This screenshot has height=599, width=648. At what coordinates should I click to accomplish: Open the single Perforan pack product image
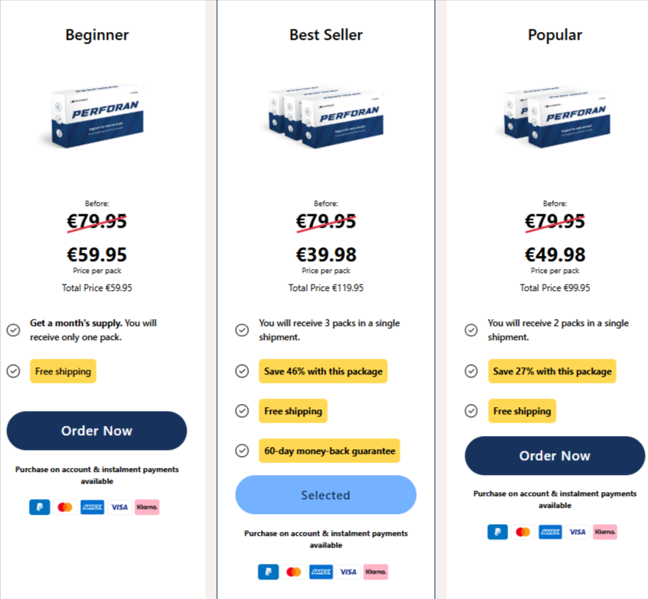click(x=97, y=115)
